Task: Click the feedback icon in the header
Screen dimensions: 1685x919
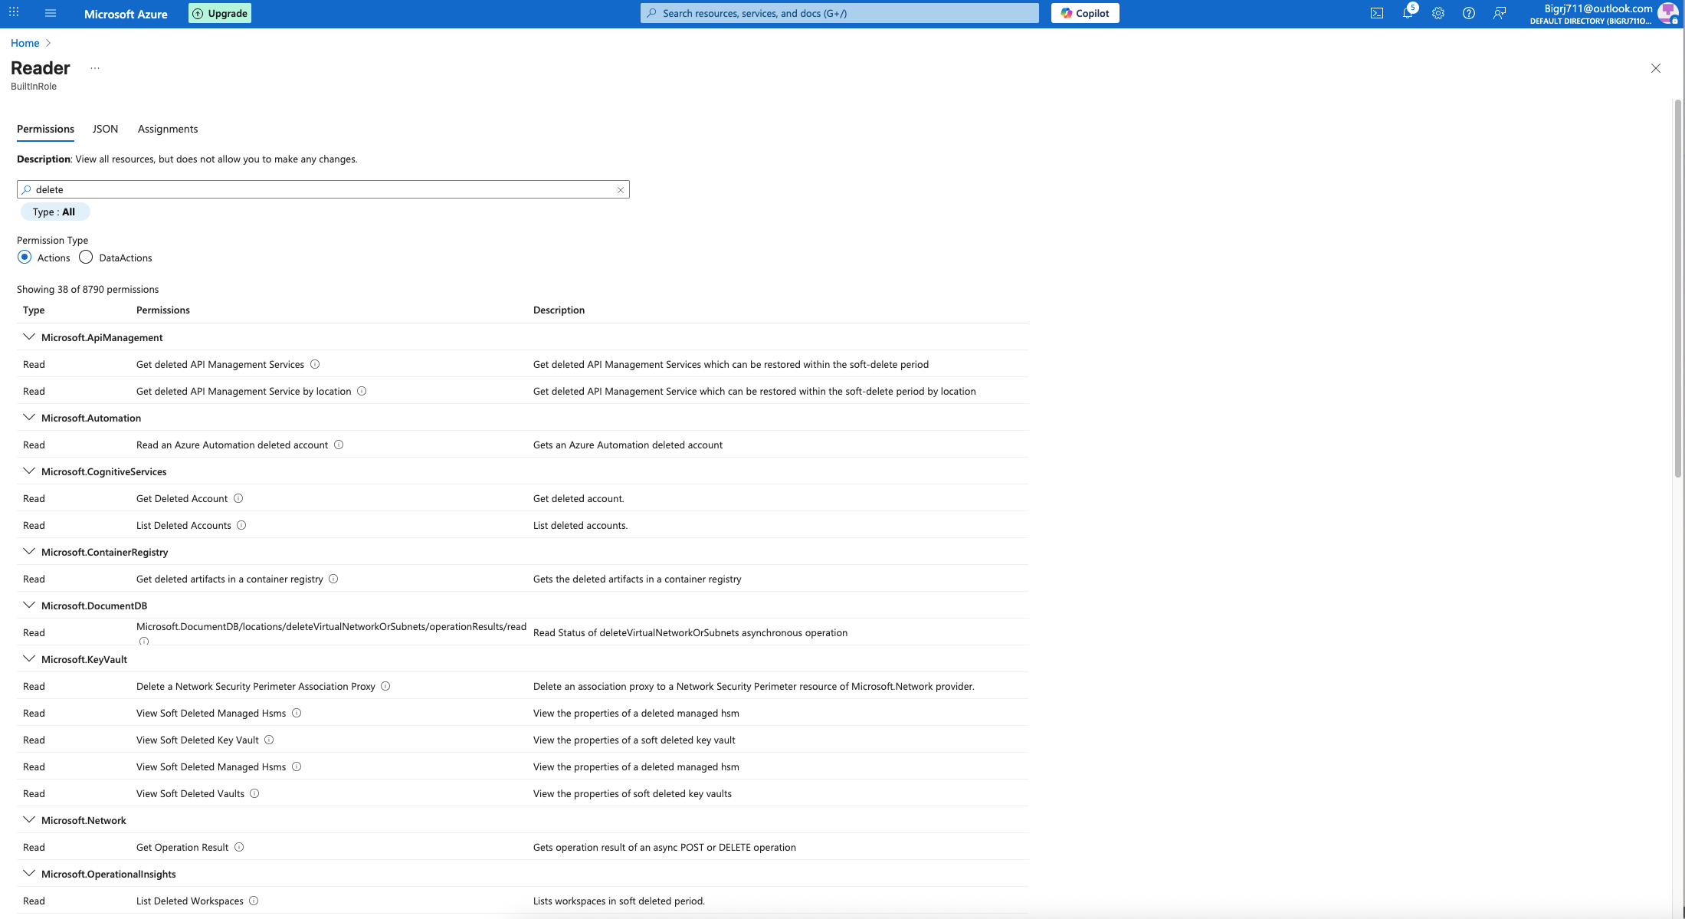Action: tap(1500, 13)
